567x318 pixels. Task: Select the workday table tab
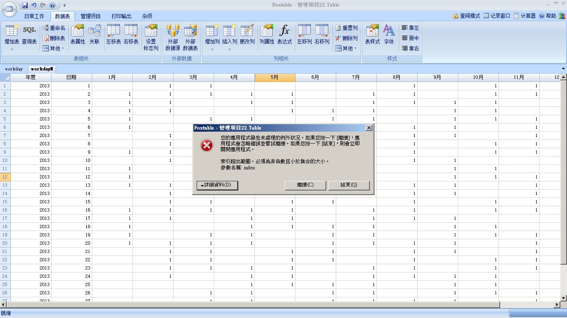pyautogui.click(x=14, y=69)
